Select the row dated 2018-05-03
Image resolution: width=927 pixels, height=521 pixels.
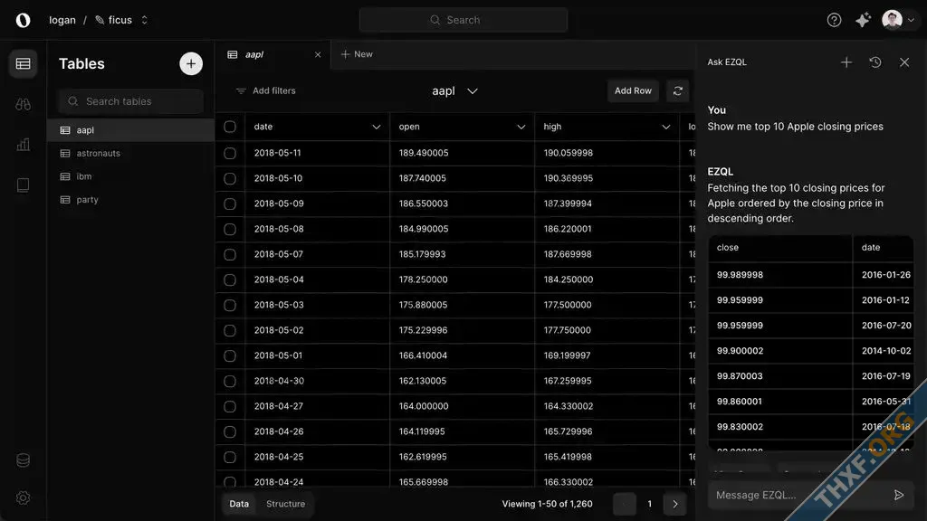point(230,305)
